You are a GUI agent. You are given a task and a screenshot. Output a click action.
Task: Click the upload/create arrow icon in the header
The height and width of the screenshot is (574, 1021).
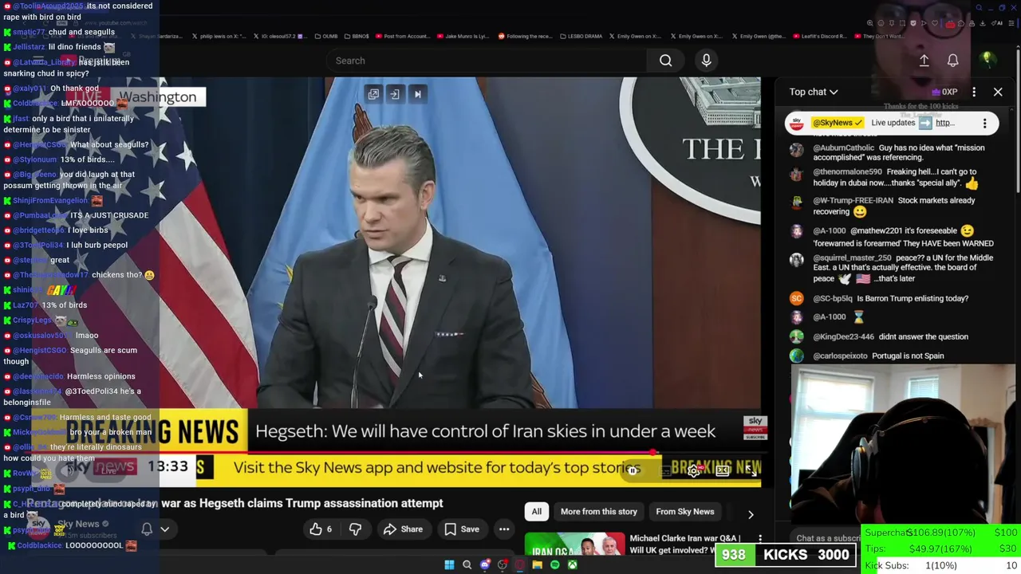[924, 61]
